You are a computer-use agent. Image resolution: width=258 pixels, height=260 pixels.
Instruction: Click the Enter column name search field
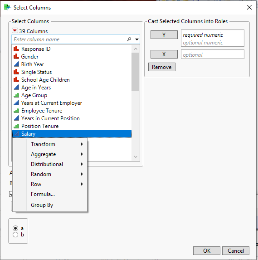[x=69, y=39]
